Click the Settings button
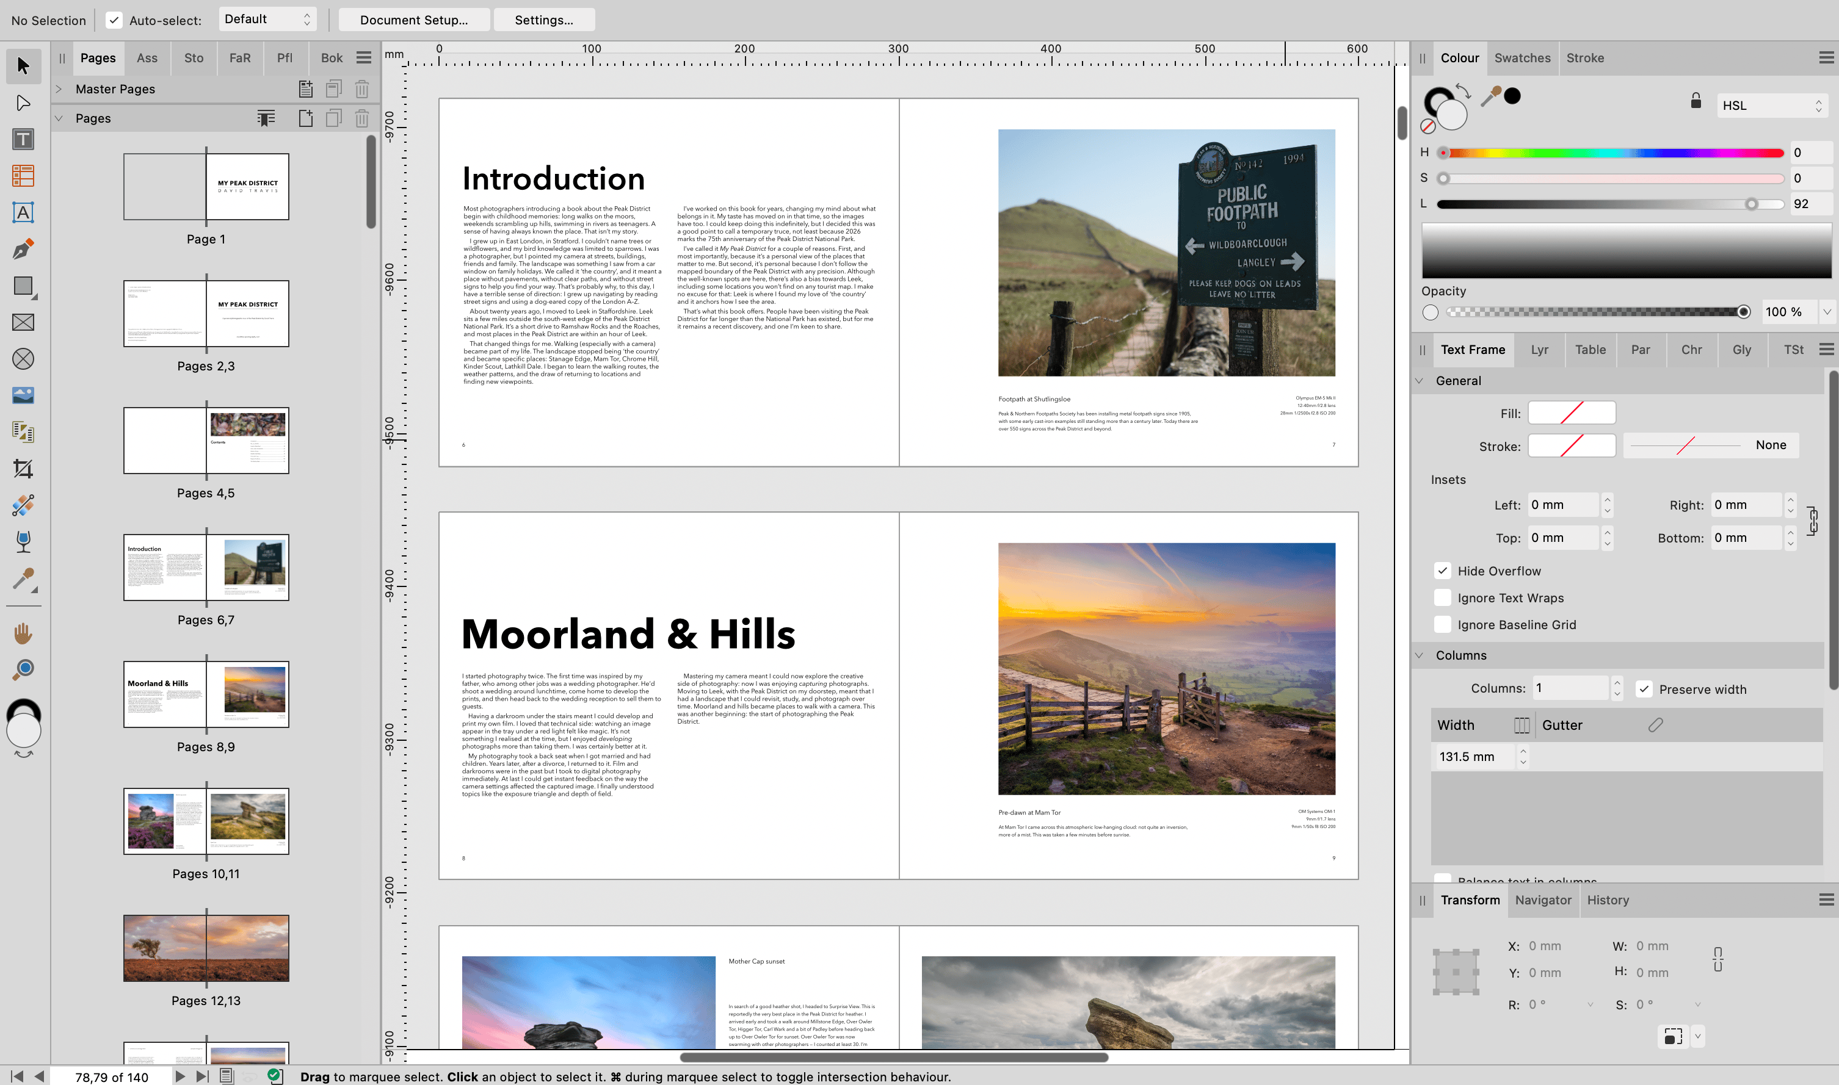The width and height of the screenshot is (1839, 1085). (x=543, y=20)
